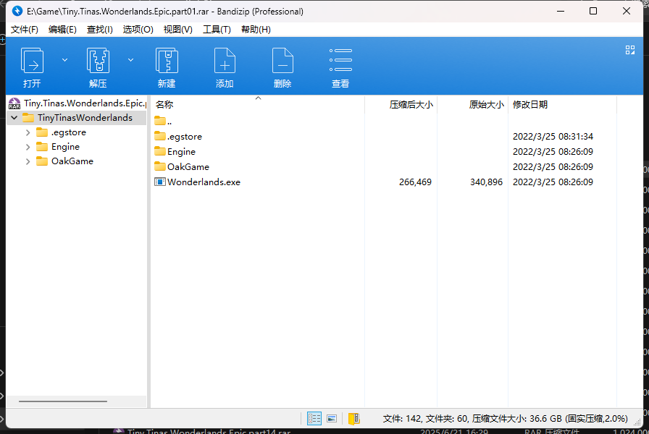Sort by the 压缩后大小 column header

411,105
